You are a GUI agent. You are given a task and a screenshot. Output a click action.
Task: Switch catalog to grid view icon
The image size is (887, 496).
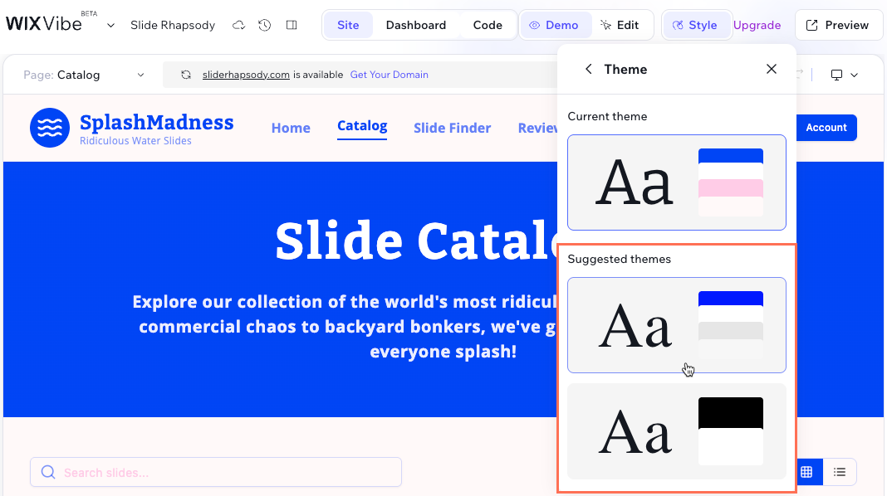click(806, 472)
